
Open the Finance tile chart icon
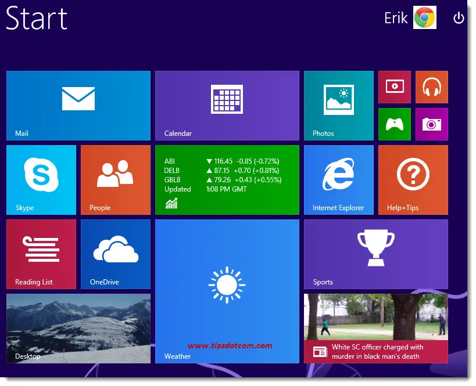coord(171,204)
